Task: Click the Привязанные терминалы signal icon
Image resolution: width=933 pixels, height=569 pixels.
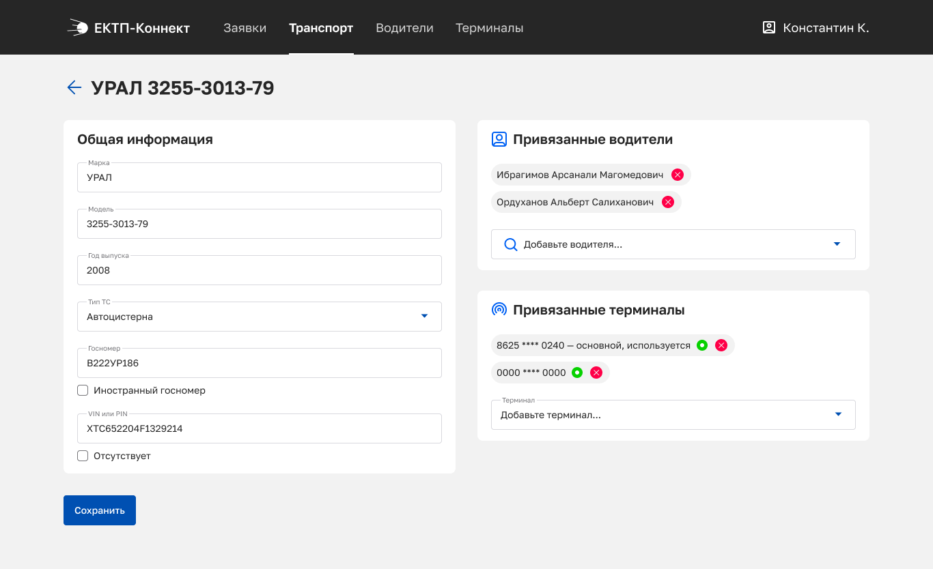Action: [499, 310]
